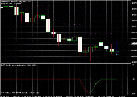Click the 1.8765 price axis label
The height and width of the screenshot is (97, 137).
tap(134, 38)
